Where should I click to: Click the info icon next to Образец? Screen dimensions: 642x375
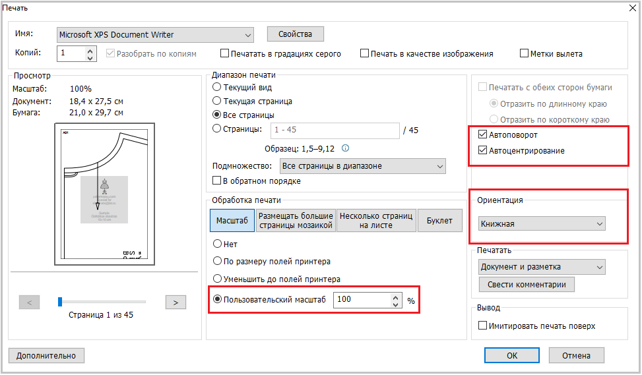(x=345, y=148)
